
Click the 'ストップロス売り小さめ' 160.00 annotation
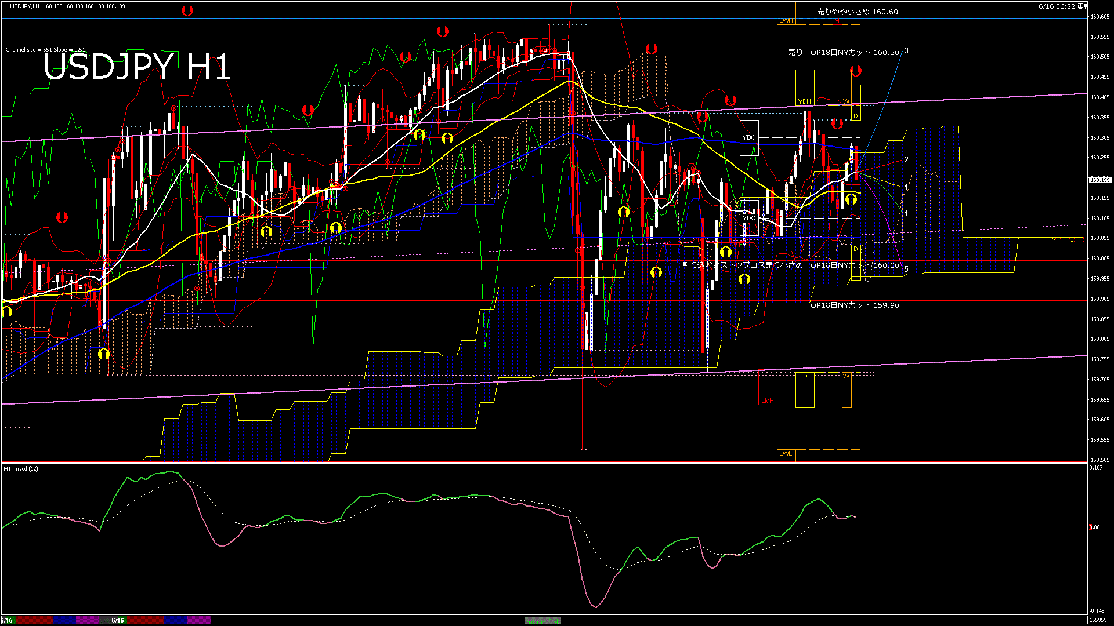tap(791, 265)
